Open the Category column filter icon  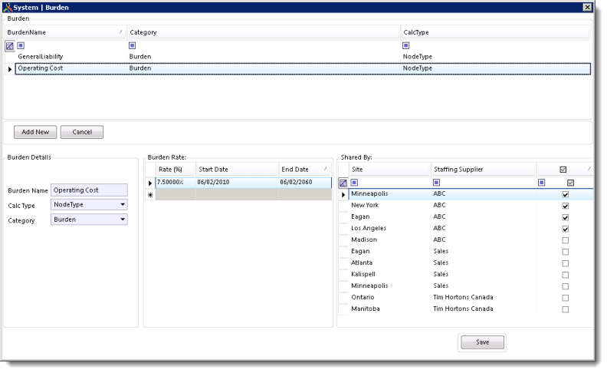[133, 46]
